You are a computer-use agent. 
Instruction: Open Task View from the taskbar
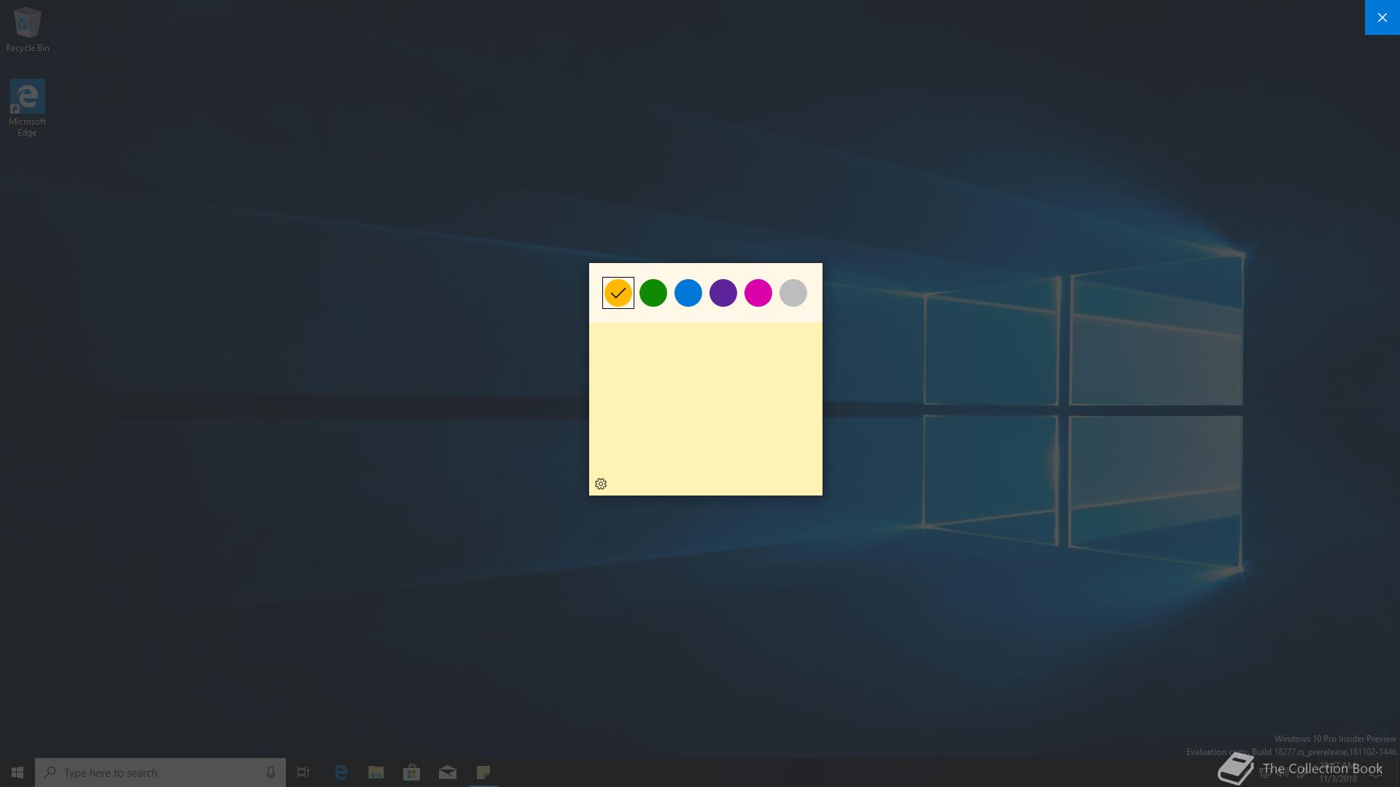303,772
